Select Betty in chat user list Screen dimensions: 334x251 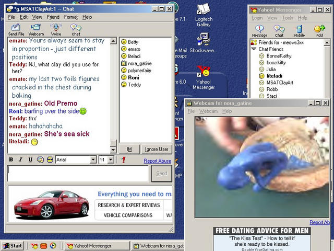pos(130,42)
